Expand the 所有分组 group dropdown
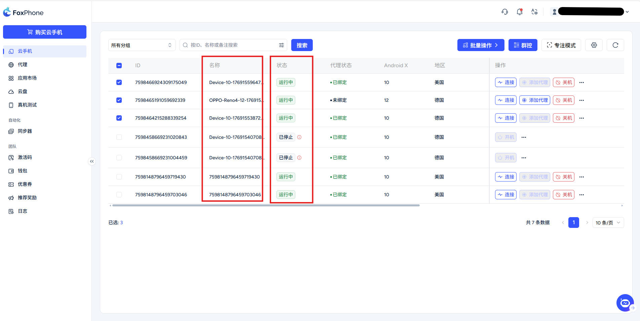Image resolution: width=640 pixels, height=321 pixels. pos(142,45)
